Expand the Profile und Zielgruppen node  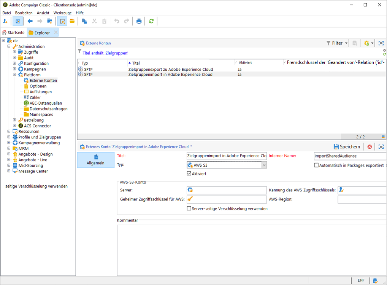[x=9, y=137]
